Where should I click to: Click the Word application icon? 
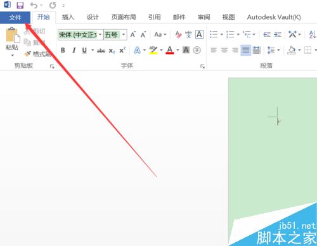coord(7,4)
